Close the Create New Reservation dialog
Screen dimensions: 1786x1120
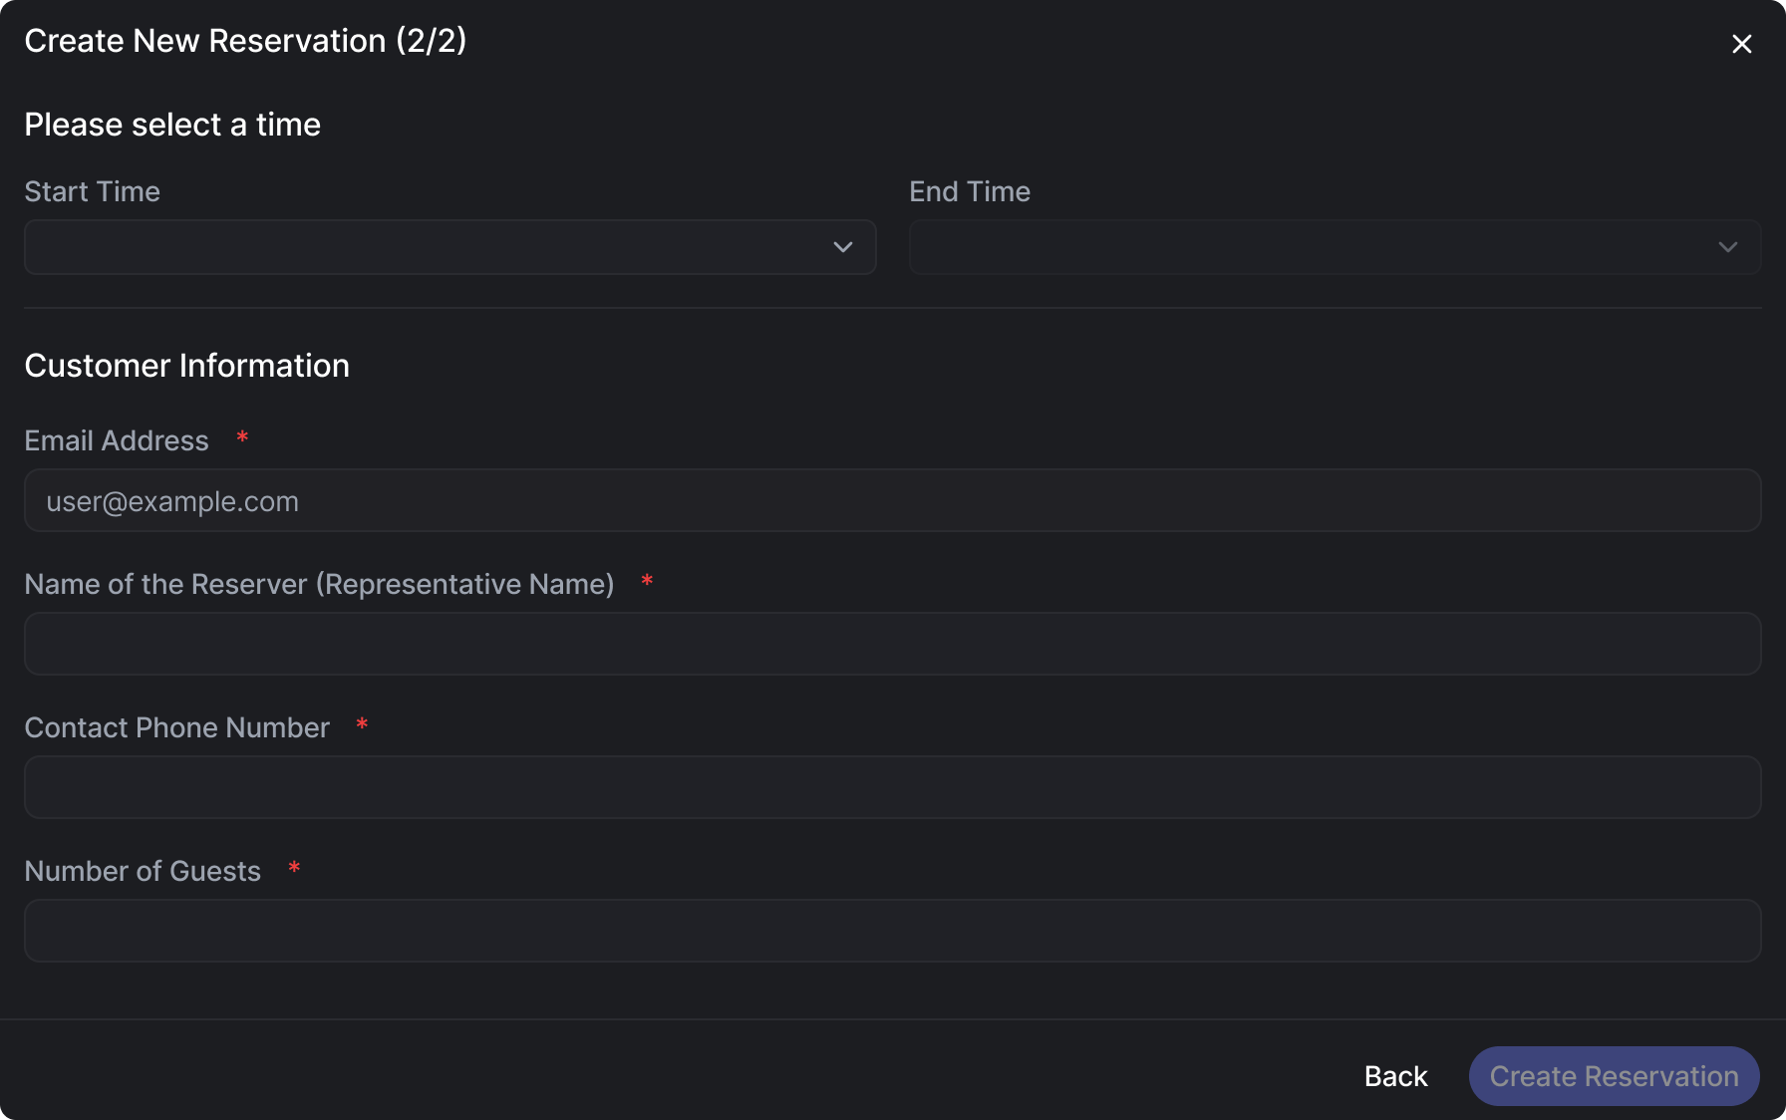[x=1741, y=44]
